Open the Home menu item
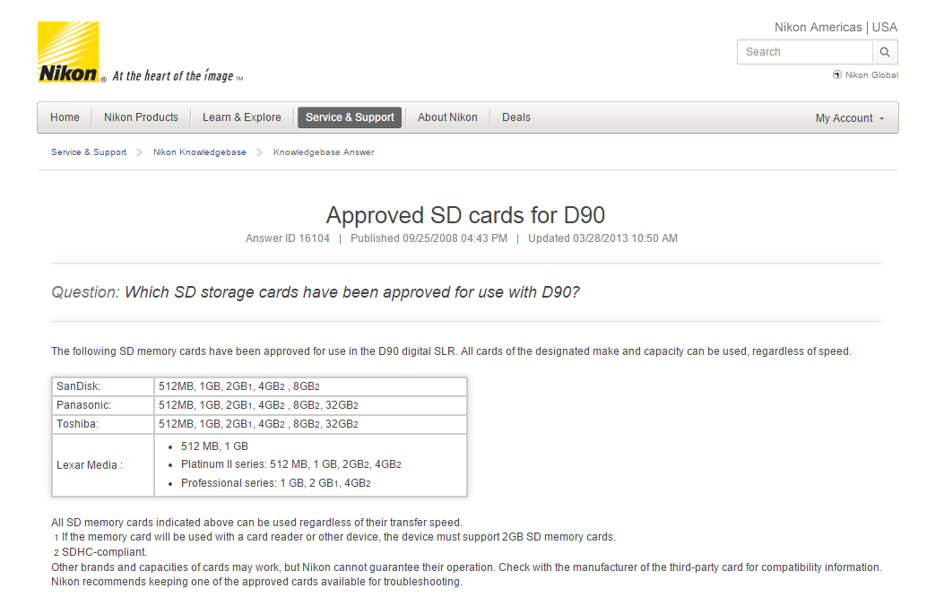This screenshot has width=944, height=606. pyautogui.click(x=65, y=117)
